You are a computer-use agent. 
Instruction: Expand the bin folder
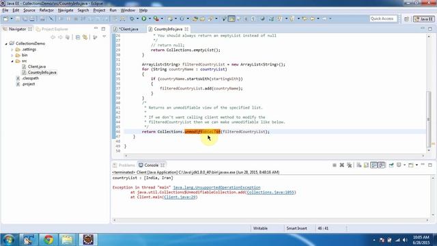tap(12, 55)
